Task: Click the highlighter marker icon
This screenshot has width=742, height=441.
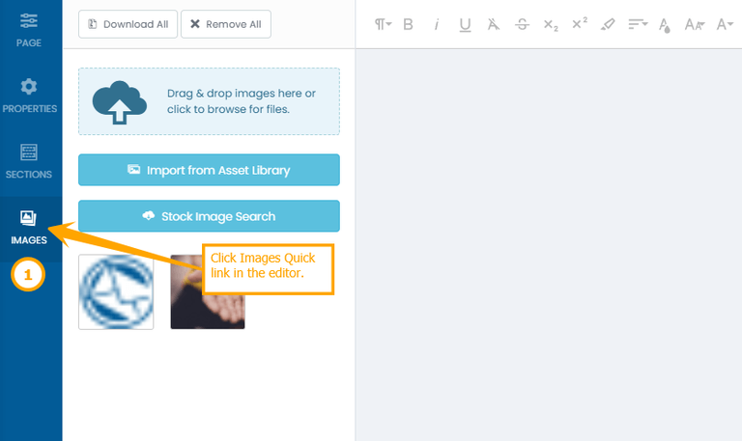Action: click(x=608, y=24)
